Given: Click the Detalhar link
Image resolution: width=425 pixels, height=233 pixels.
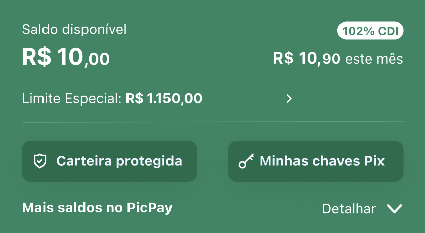Looking at the screenshot, I should 349,209.
